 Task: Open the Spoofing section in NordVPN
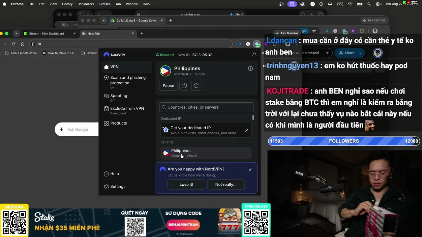click(x=127, y=97)
